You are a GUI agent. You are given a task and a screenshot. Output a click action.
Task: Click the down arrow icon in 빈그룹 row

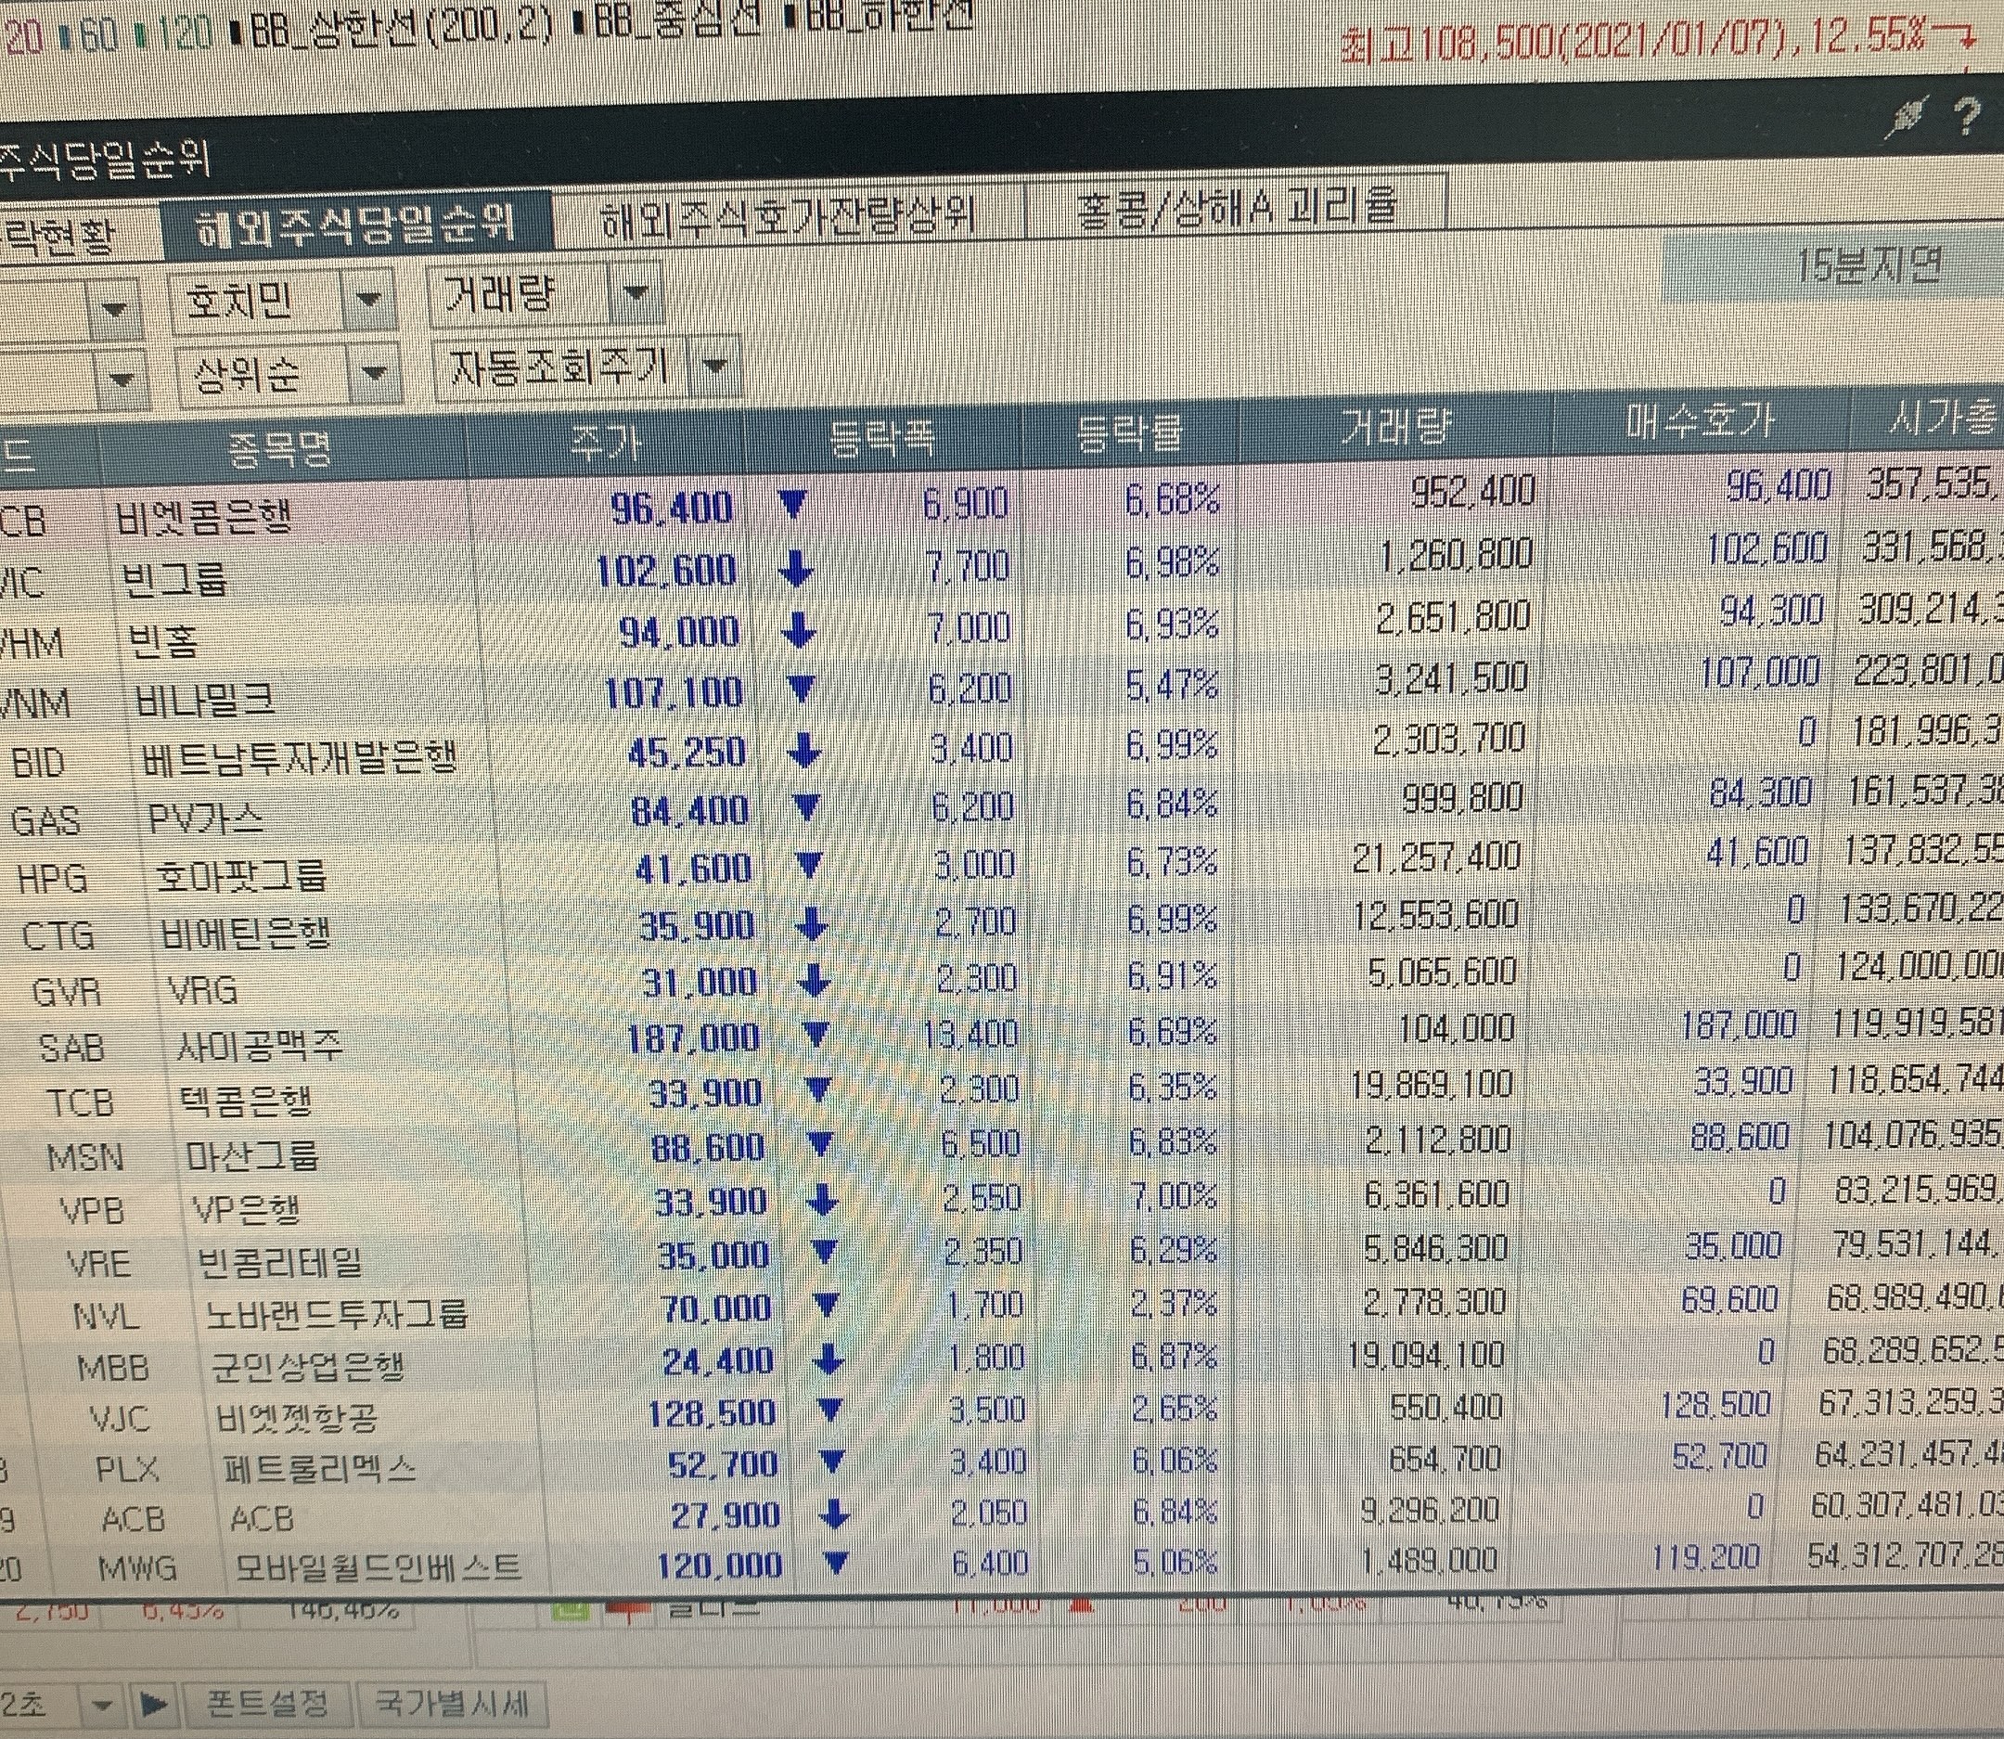(x=796, y=570)
